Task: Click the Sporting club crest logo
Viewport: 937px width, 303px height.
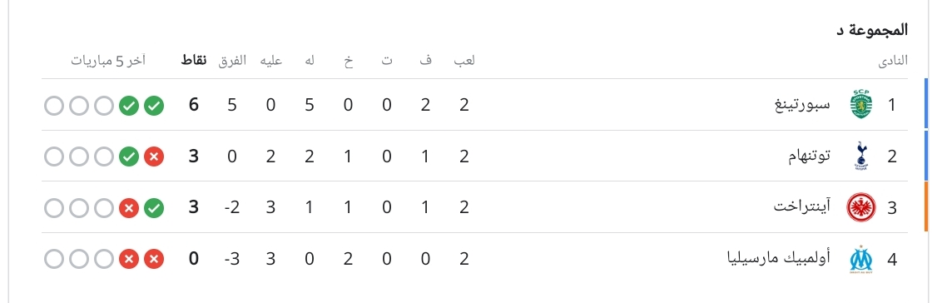Action: (x=861, y=105)
